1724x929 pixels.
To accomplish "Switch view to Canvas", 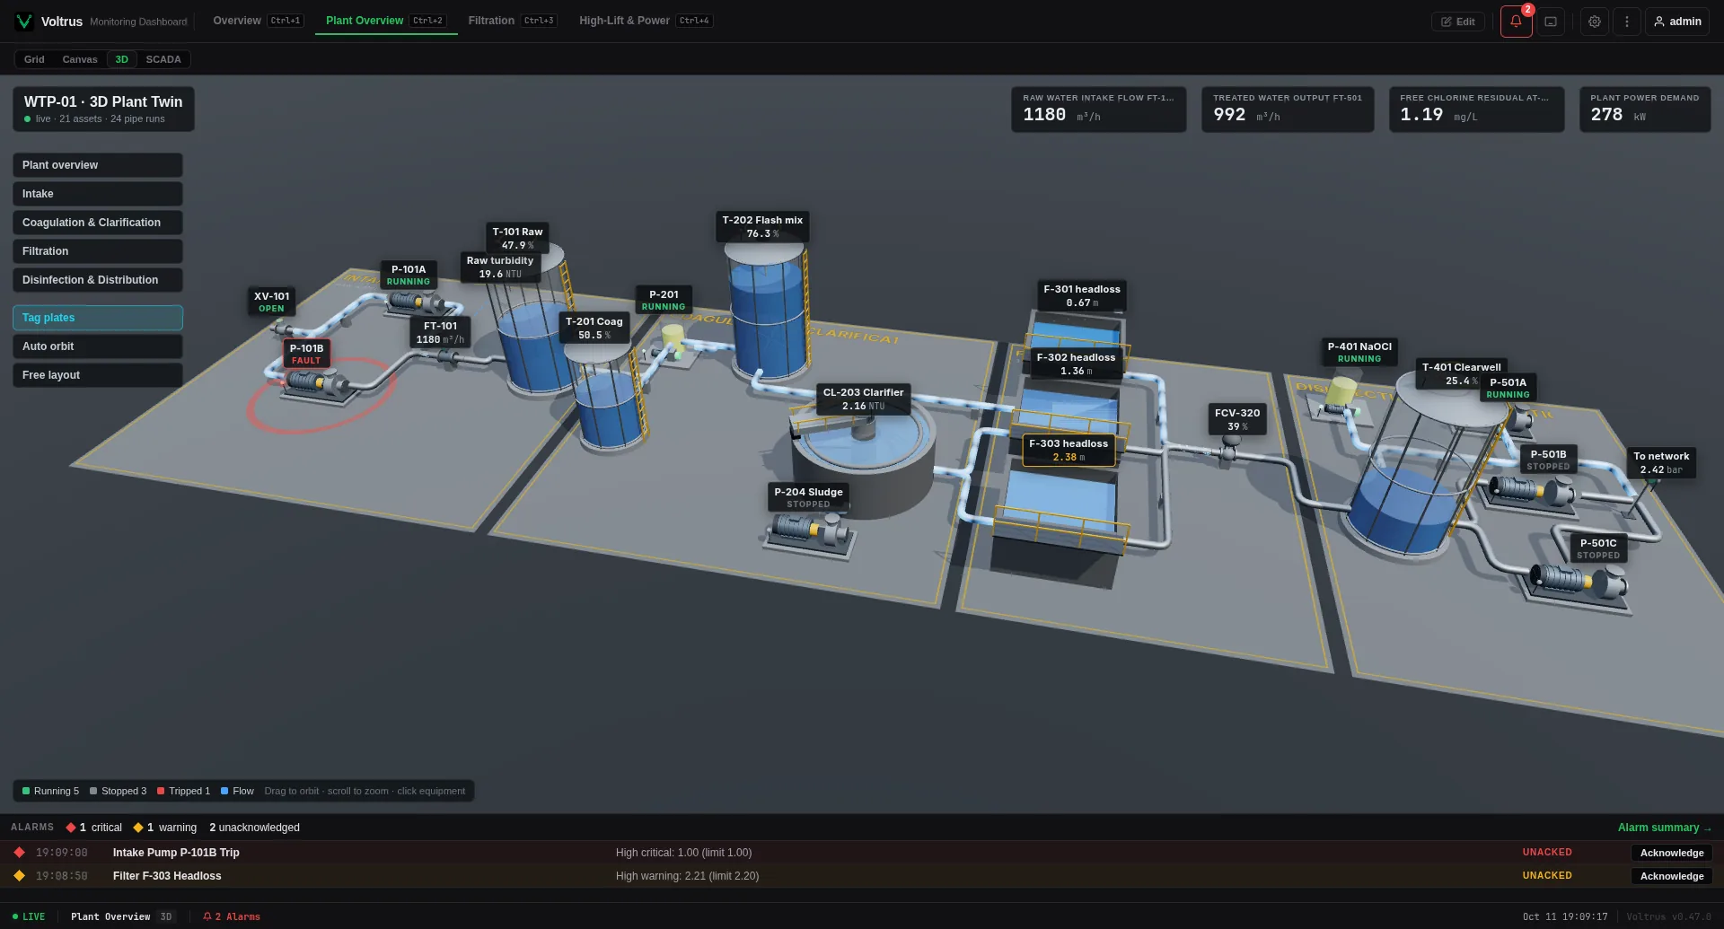I will (x=80, y=59).
